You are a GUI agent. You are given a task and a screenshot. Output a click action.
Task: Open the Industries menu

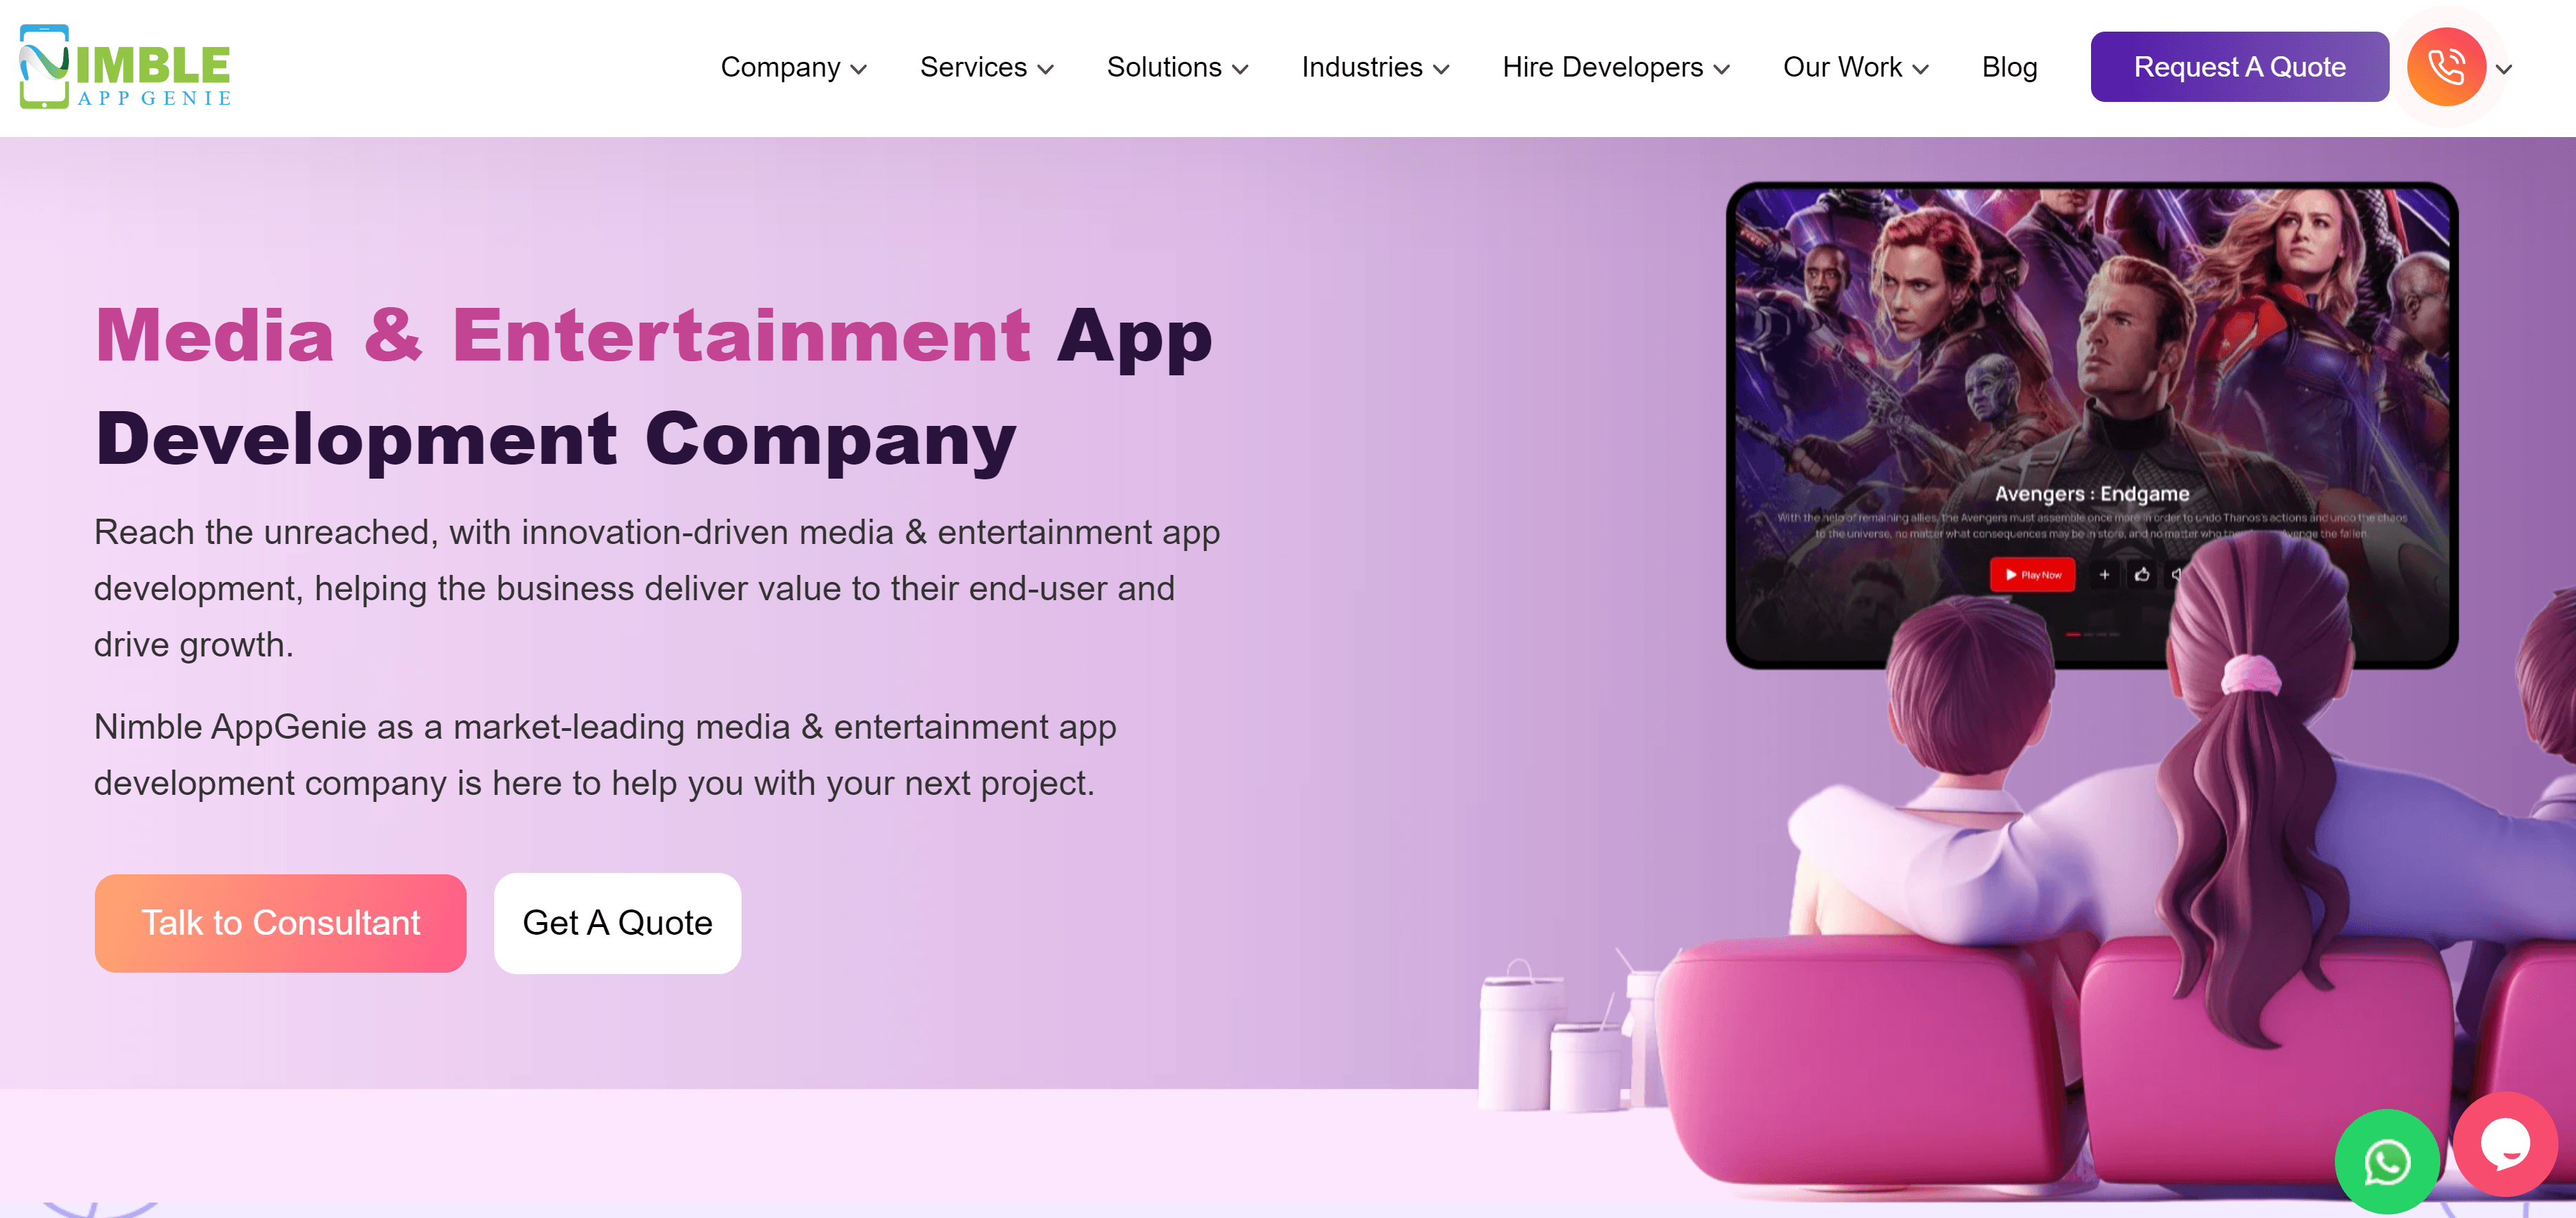click(x=1376, y=67)
